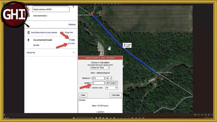Click the Mostly flat label
Viewport: 217px width, 122px height.
pos(31,53)
